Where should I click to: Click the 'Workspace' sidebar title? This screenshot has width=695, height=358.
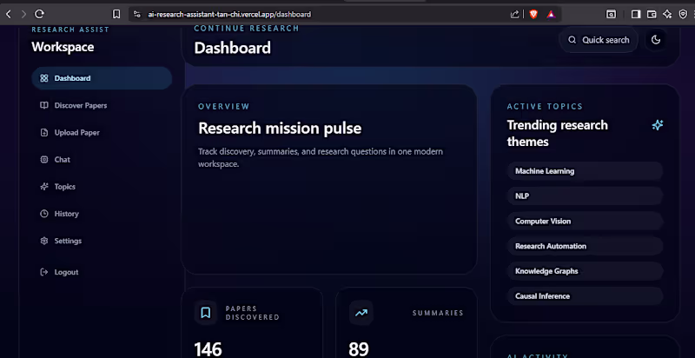[x=63, y=47]
